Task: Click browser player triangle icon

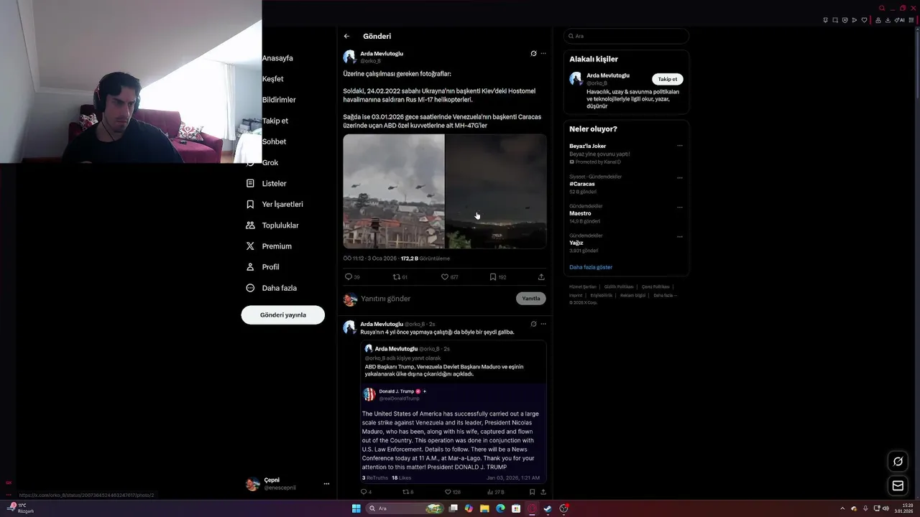Action: click(855, 20)
